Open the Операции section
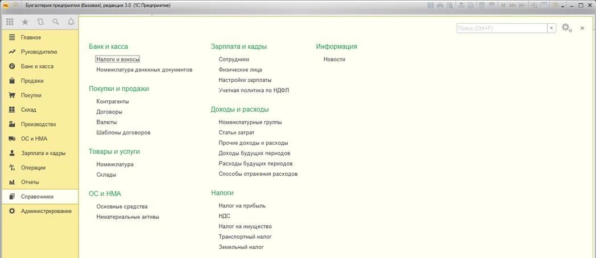Viewport: 596px width, 258px height. [x=40, y=167]
